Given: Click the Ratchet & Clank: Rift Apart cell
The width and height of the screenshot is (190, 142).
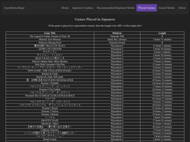Looking at the screenshot, I should point(50,77).
